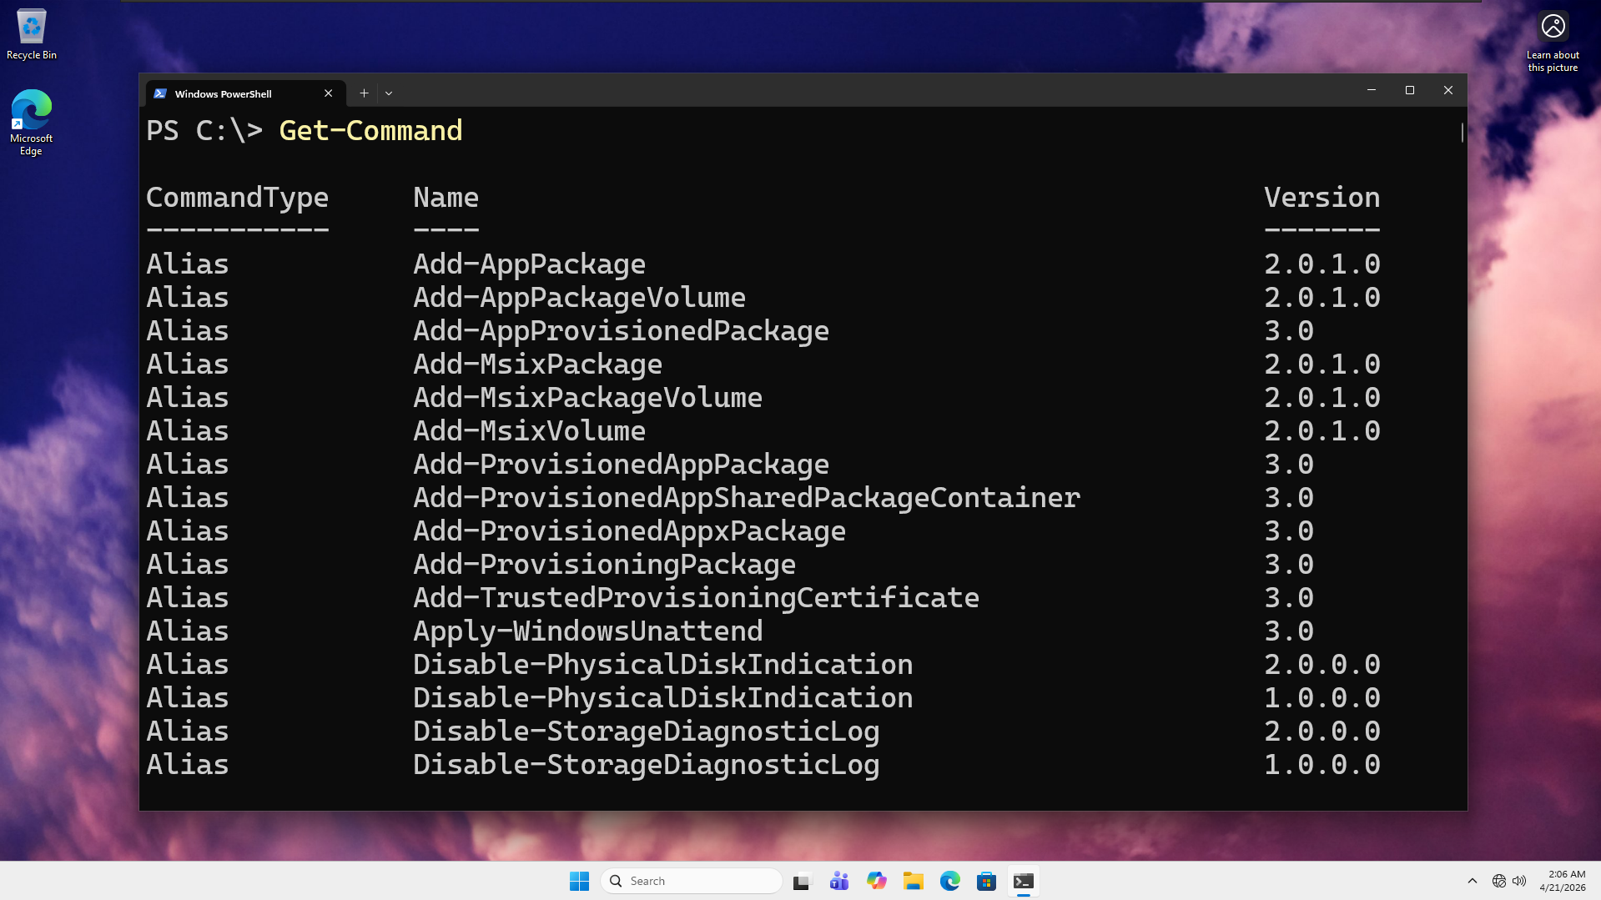The image size is (1601, 900).
Task: Click the taskbar Search box
Action: 691,881
